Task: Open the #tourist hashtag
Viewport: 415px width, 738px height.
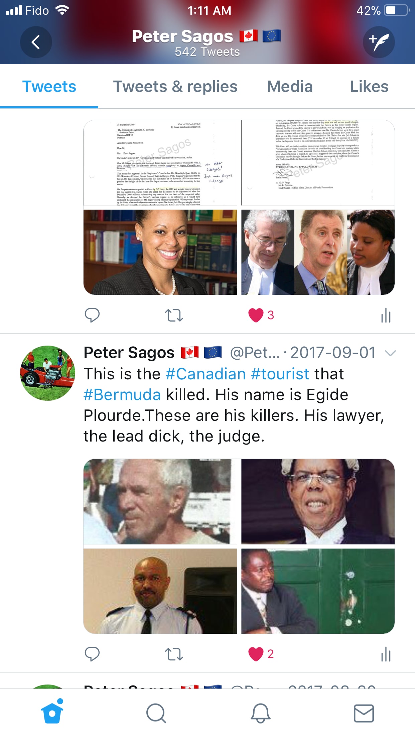Action: [x=280, y=374]
